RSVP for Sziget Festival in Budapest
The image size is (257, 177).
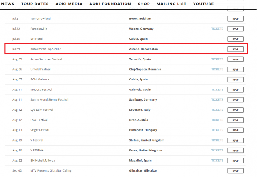(235, 130)
